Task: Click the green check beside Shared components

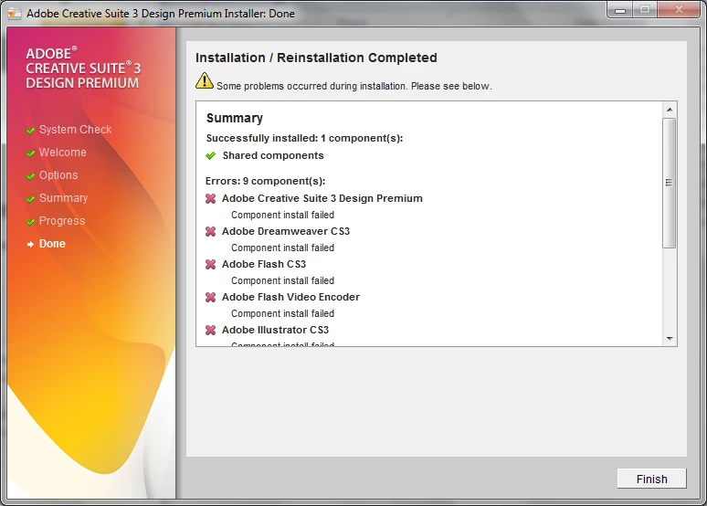Action: (x=211, y=155)
